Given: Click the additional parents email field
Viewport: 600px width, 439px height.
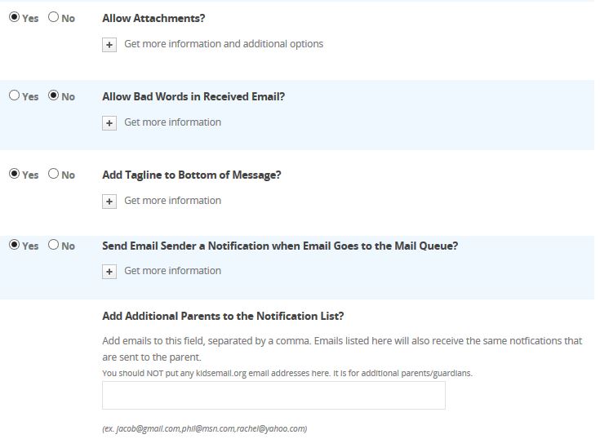Looking at the screenshot, I should [273, 396].
